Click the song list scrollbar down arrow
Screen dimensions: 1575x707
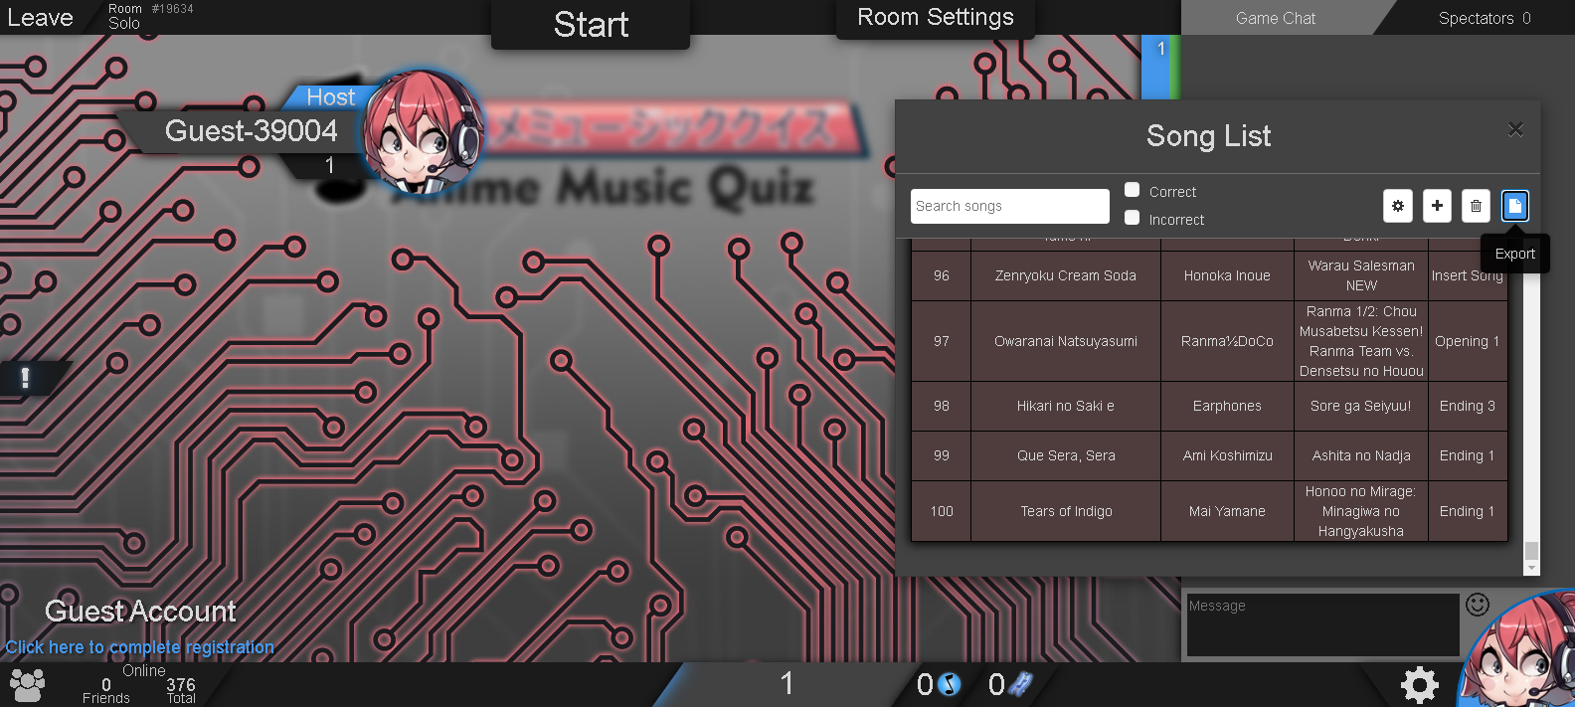(1531, 568)
